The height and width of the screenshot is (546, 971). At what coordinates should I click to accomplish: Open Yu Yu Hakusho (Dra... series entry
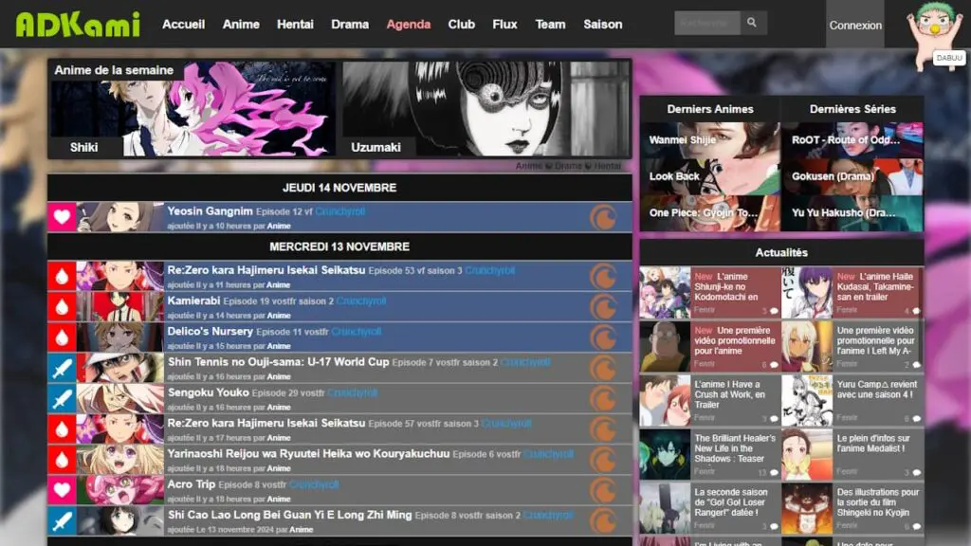[x=852, y=213]
